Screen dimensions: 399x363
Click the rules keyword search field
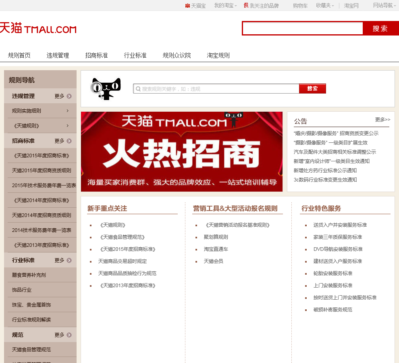tap(216, 89)
